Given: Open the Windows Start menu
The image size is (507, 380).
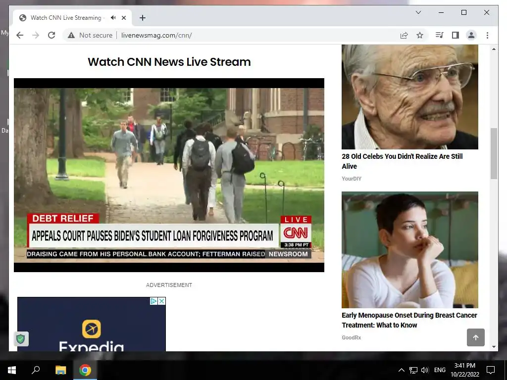Looking at the screenshot, I should pos(12,370).
